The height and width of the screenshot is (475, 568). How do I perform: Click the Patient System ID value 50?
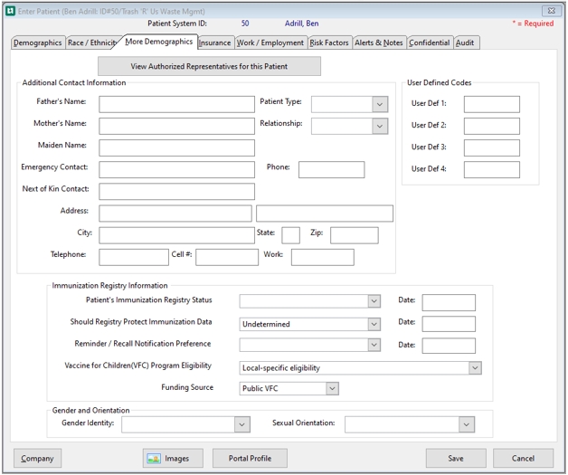245,24
